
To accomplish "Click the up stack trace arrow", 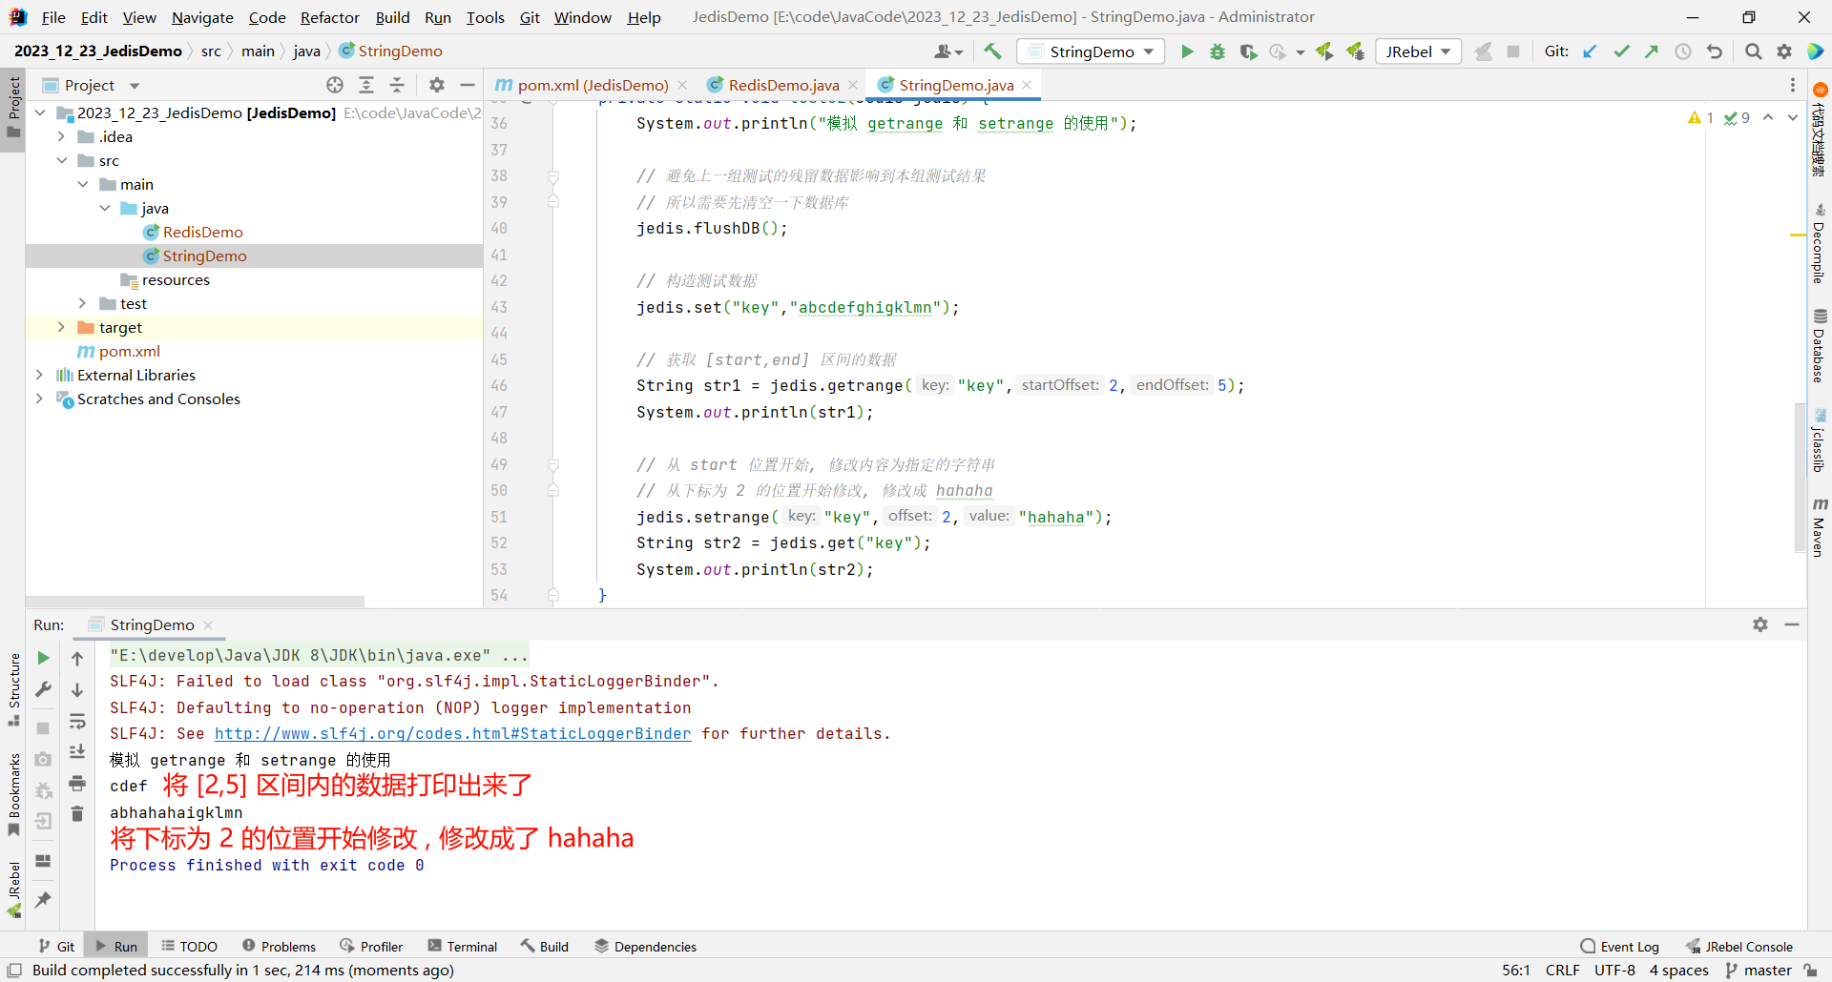I will (77, 658).
